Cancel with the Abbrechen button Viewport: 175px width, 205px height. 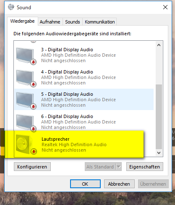pyautogui.click(x=119, y=184)
